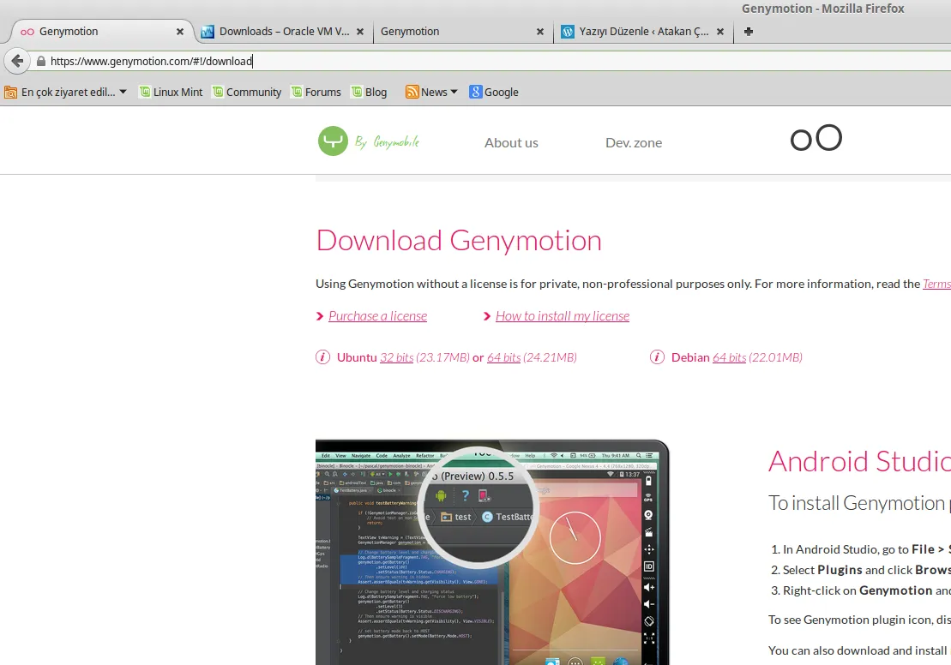951x665 pixels.
Task: Open En çok ziyaret edil... bookmarks folder
Action: (x=65, y=93)
